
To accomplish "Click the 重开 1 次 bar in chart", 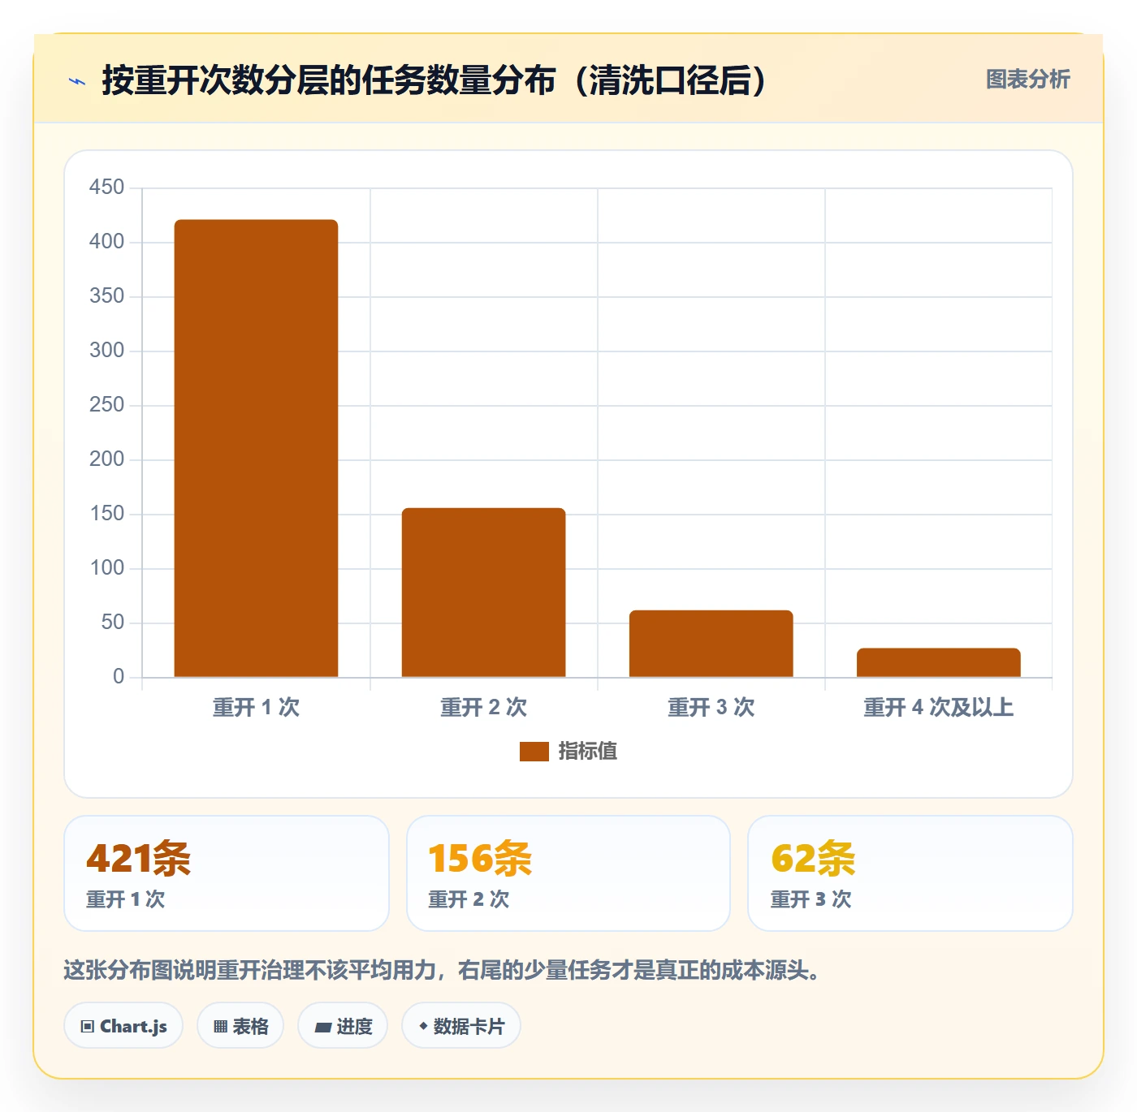I will (256, 448).
